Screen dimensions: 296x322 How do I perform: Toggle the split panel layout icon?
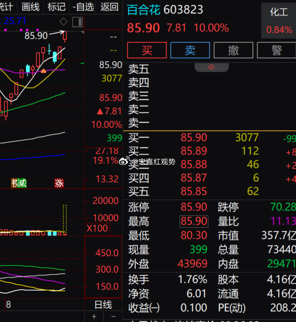78,22
